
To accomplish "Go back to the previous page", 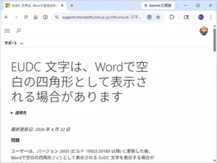I will [7, 17].
